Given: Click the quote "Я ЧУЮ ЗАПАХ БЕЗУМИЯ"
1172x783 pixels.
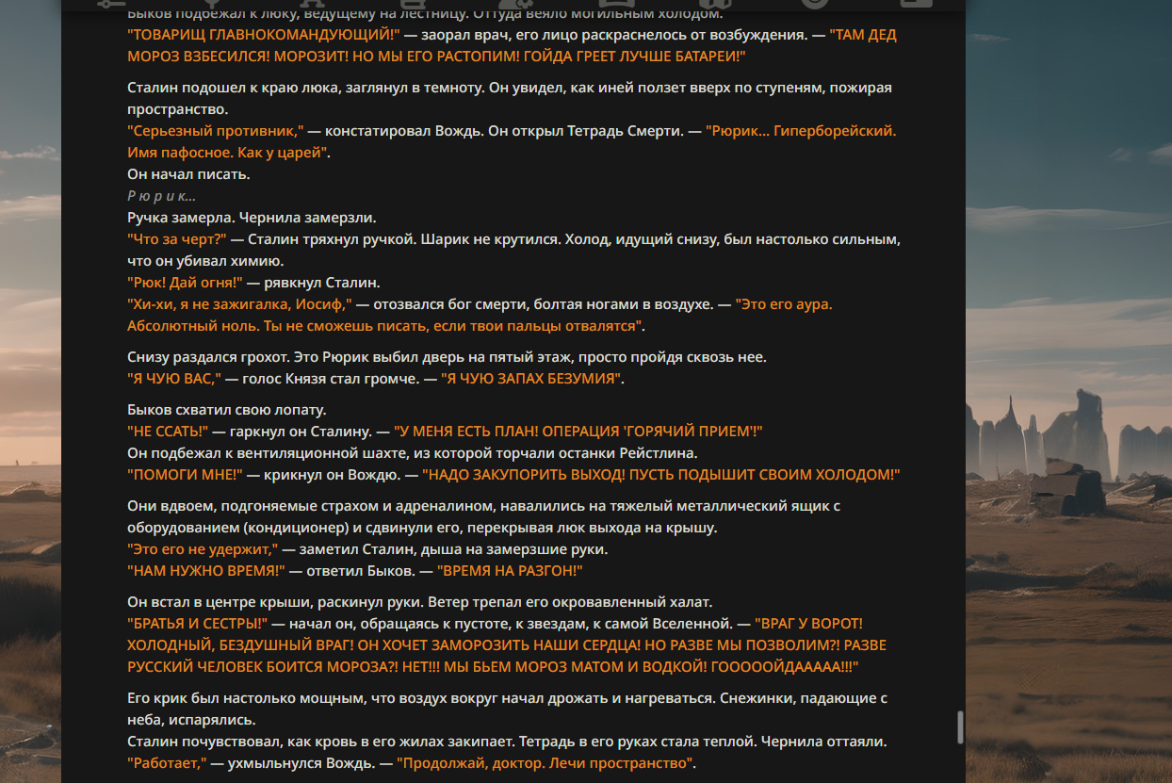Looking at the screenshot, I should (x=532, y=380).
